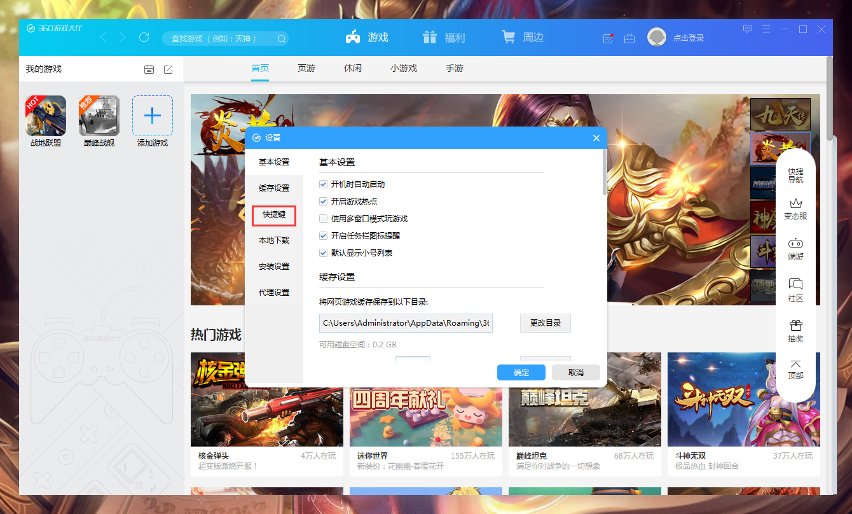Click the 抽奖 lottery gift icon
Image resolution: width=852 pixels, height=514 pixels.
click(x=795, y=326)
